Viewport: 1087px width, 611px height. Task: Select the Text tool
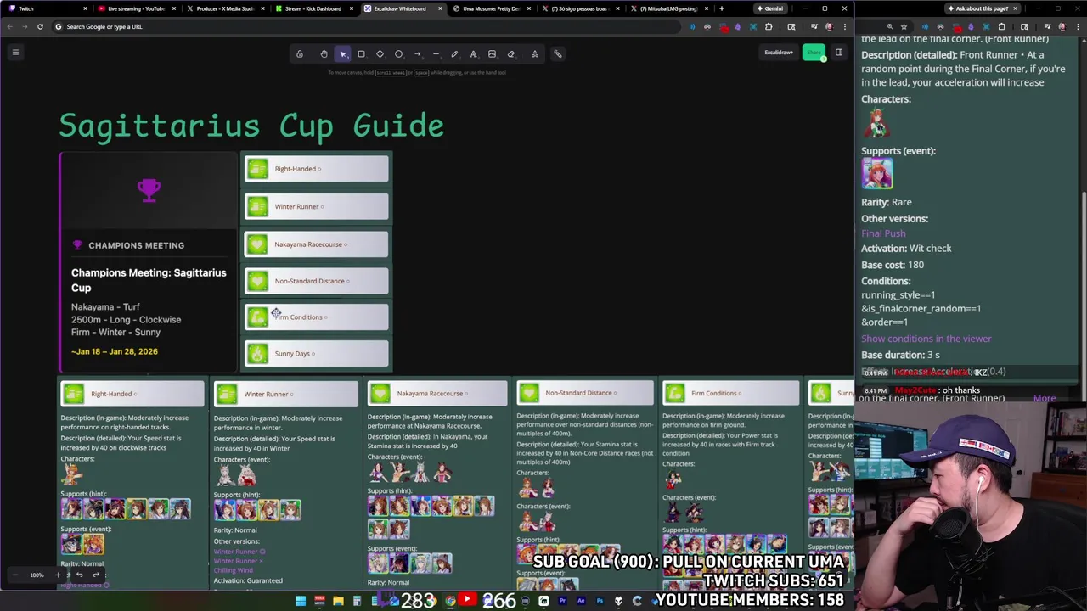tap(473, 54)
